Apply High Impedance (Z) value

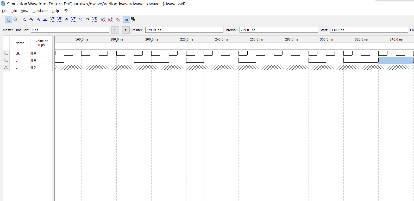45,19
